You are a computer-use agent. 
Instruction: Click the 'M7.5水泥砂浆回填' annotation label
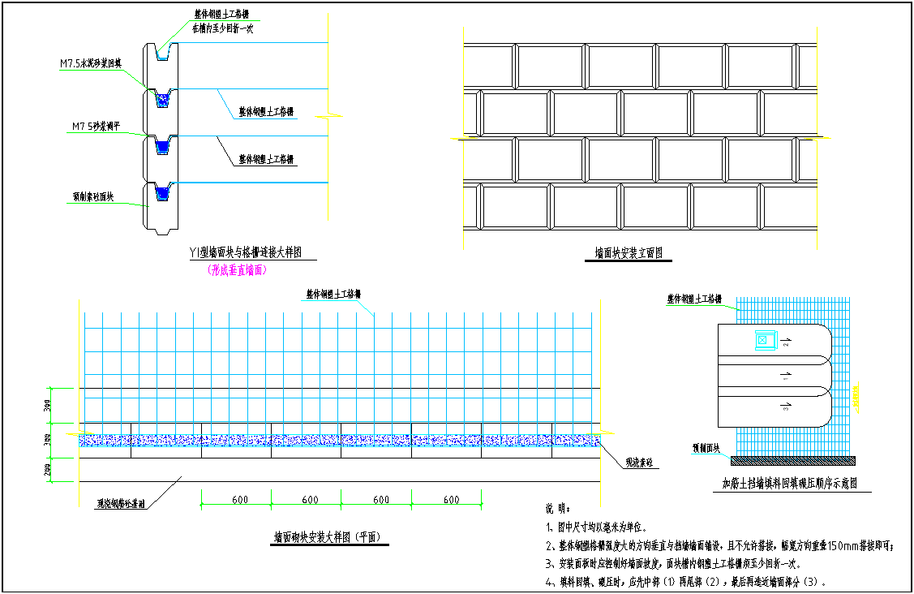(x=90, y=64)
